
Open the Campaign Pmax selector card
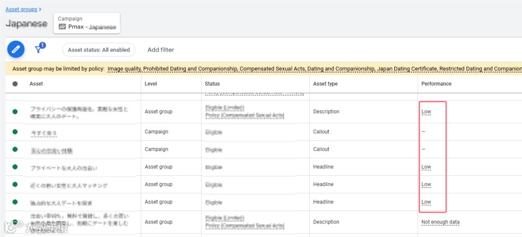[87, 23]
